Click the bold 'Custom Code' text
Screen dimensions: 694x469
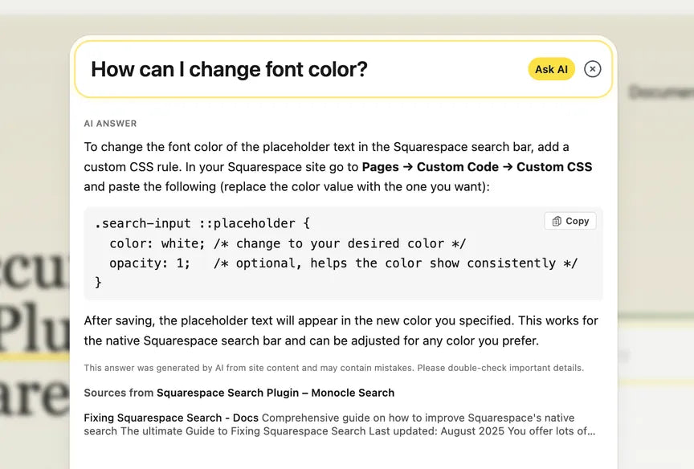458,167
